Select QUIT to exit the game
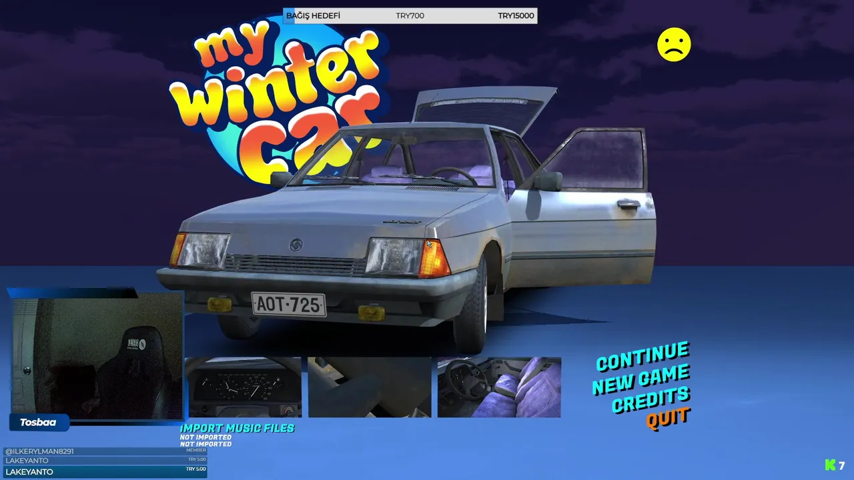 click(x=667, y=419)
